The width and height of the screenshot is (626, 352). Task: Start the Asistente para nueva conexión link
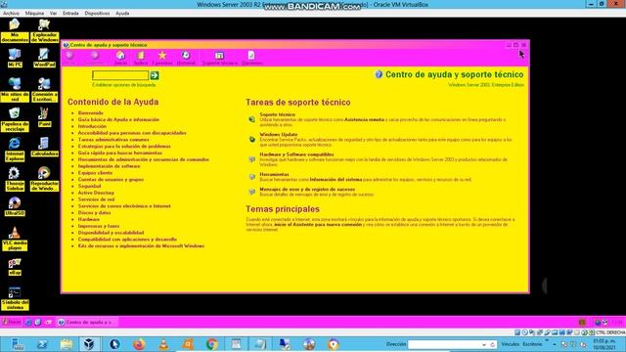[x=318, y=225]
